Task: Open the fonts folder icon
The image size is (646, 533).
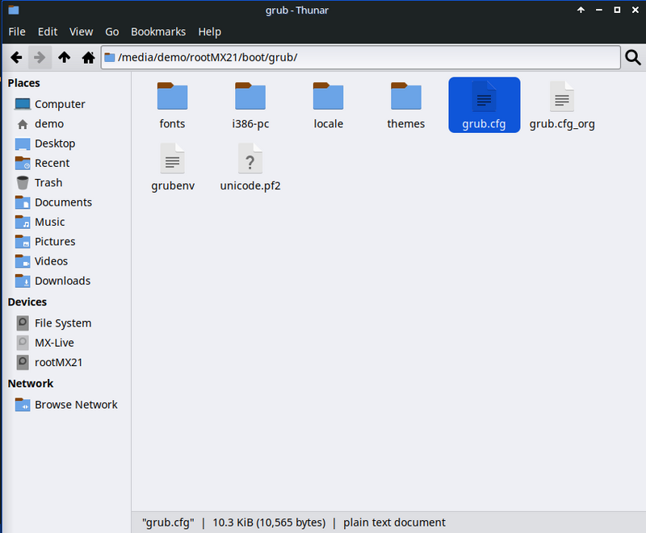Action: [x=172, y=96]
